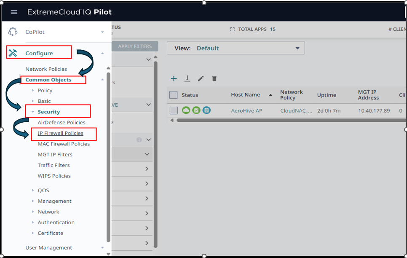Viewport: 407px width, 258px height.
Task: Toggle the select-all checkbox in table header
Action: point(174,95)
